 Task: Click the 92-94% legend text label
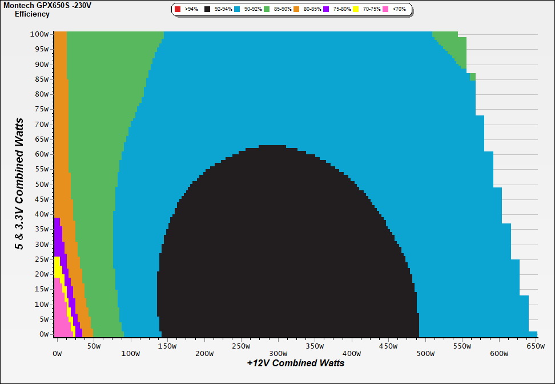(x=223, y=10)
